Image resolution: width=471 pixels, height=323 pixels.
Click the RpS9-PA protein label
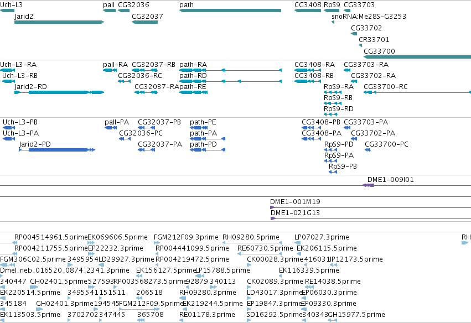pyautogui.click(x=339, y=155)
